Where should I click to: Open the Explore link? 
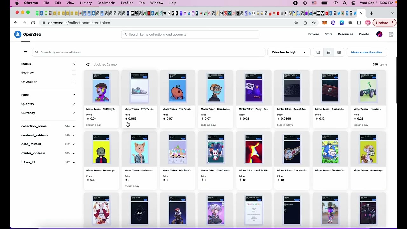point(314,34)
